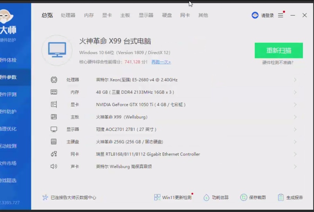Open the 其他 tab
This screenshot has height=212, width=314.
tap(203, 15)
